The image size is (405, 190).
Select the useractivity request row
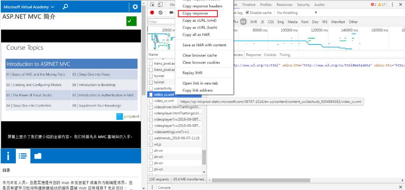(x=174, y=89)
